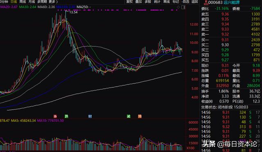Image resolution: width=262 pixels, height=152 pixels.
Task: Click the 买四 bid row at 9.28
Action: (230, 55)
